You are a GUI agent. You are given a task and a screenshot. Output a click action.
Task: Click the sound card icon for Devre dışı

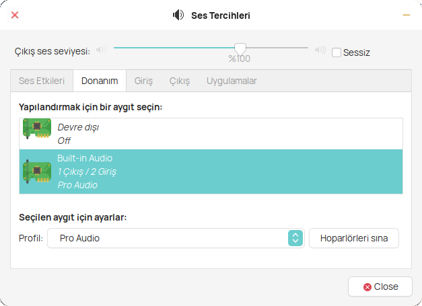click(37, 128)
